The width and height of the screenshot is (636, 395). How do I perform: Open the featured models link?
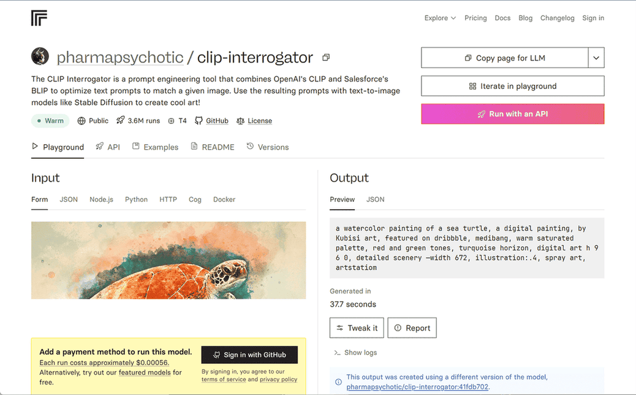click(x=145, y=372)
